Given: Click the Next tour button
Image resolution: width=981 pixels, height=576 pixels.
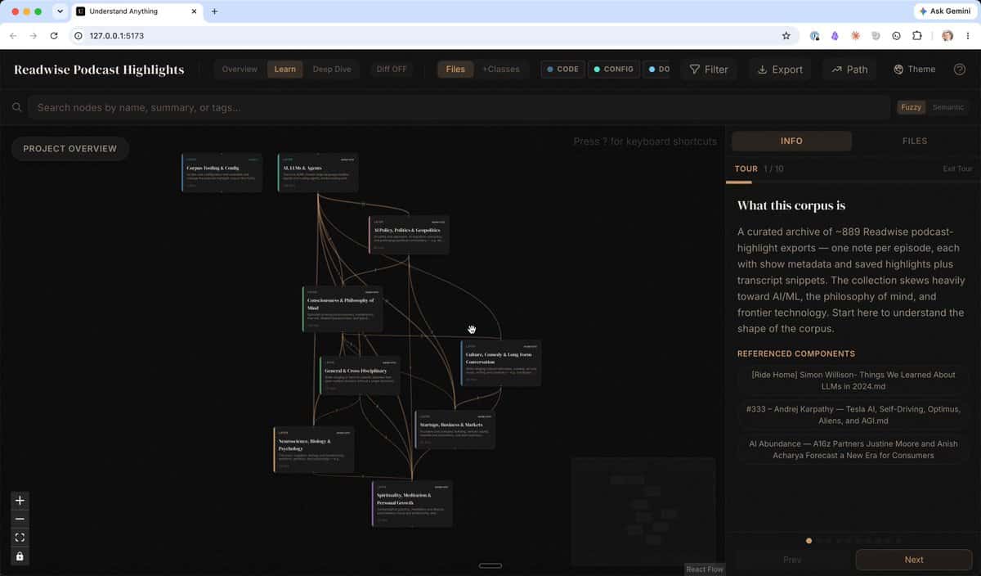Looking at the screenshot, I should click(x=914, y=560).
